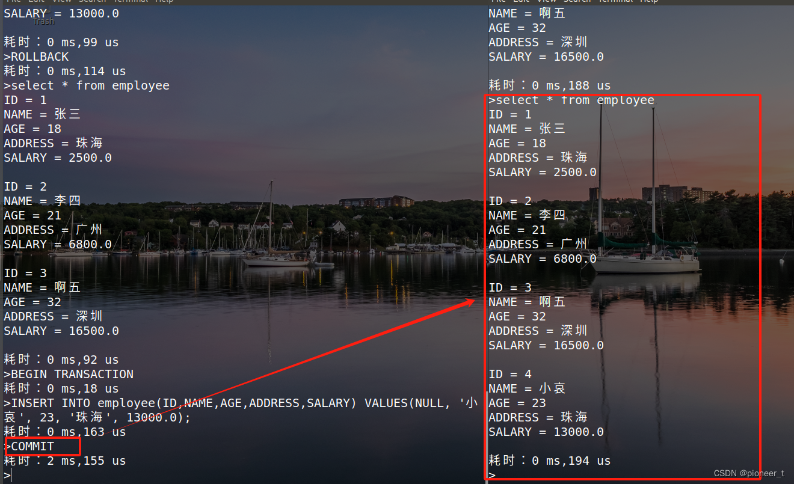Click 'AGE = 23' in right terminal
Viewport: 794px width, 484px height.
[517, 403]
